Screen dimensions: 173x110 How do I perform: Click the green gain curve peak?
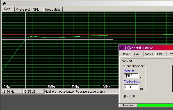click(33, 36)
